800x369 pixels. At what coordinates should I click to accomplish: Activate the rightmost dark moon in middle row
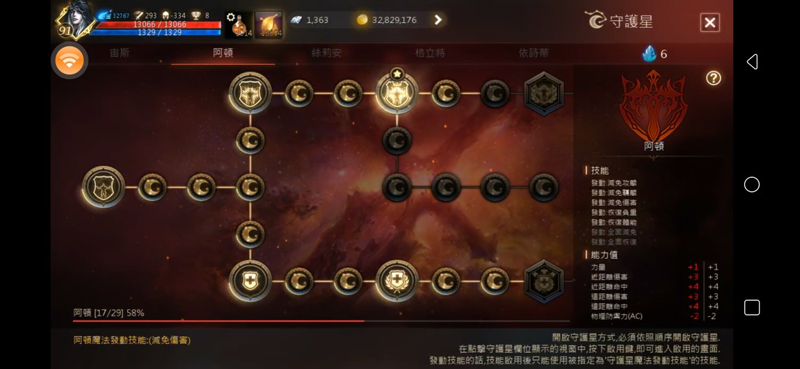coord(544,187)
